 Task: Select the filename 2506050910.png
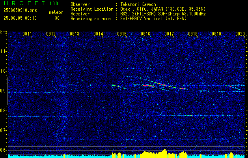point(20,10)
